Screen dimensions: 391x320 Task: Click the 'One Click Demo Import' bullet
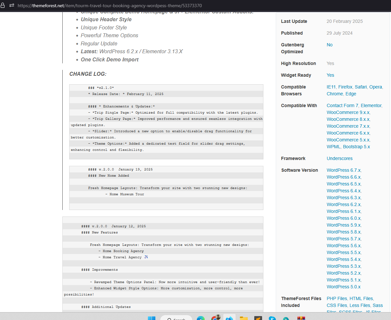109,60
